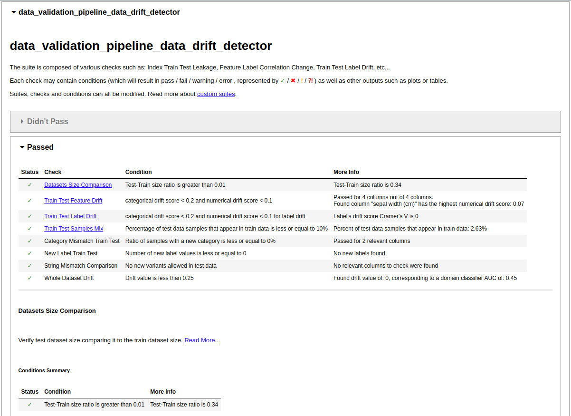The image size is (571, 416).
Task: Click the pass checkmark beside Train Test Feature Drift
Action: 29,201
